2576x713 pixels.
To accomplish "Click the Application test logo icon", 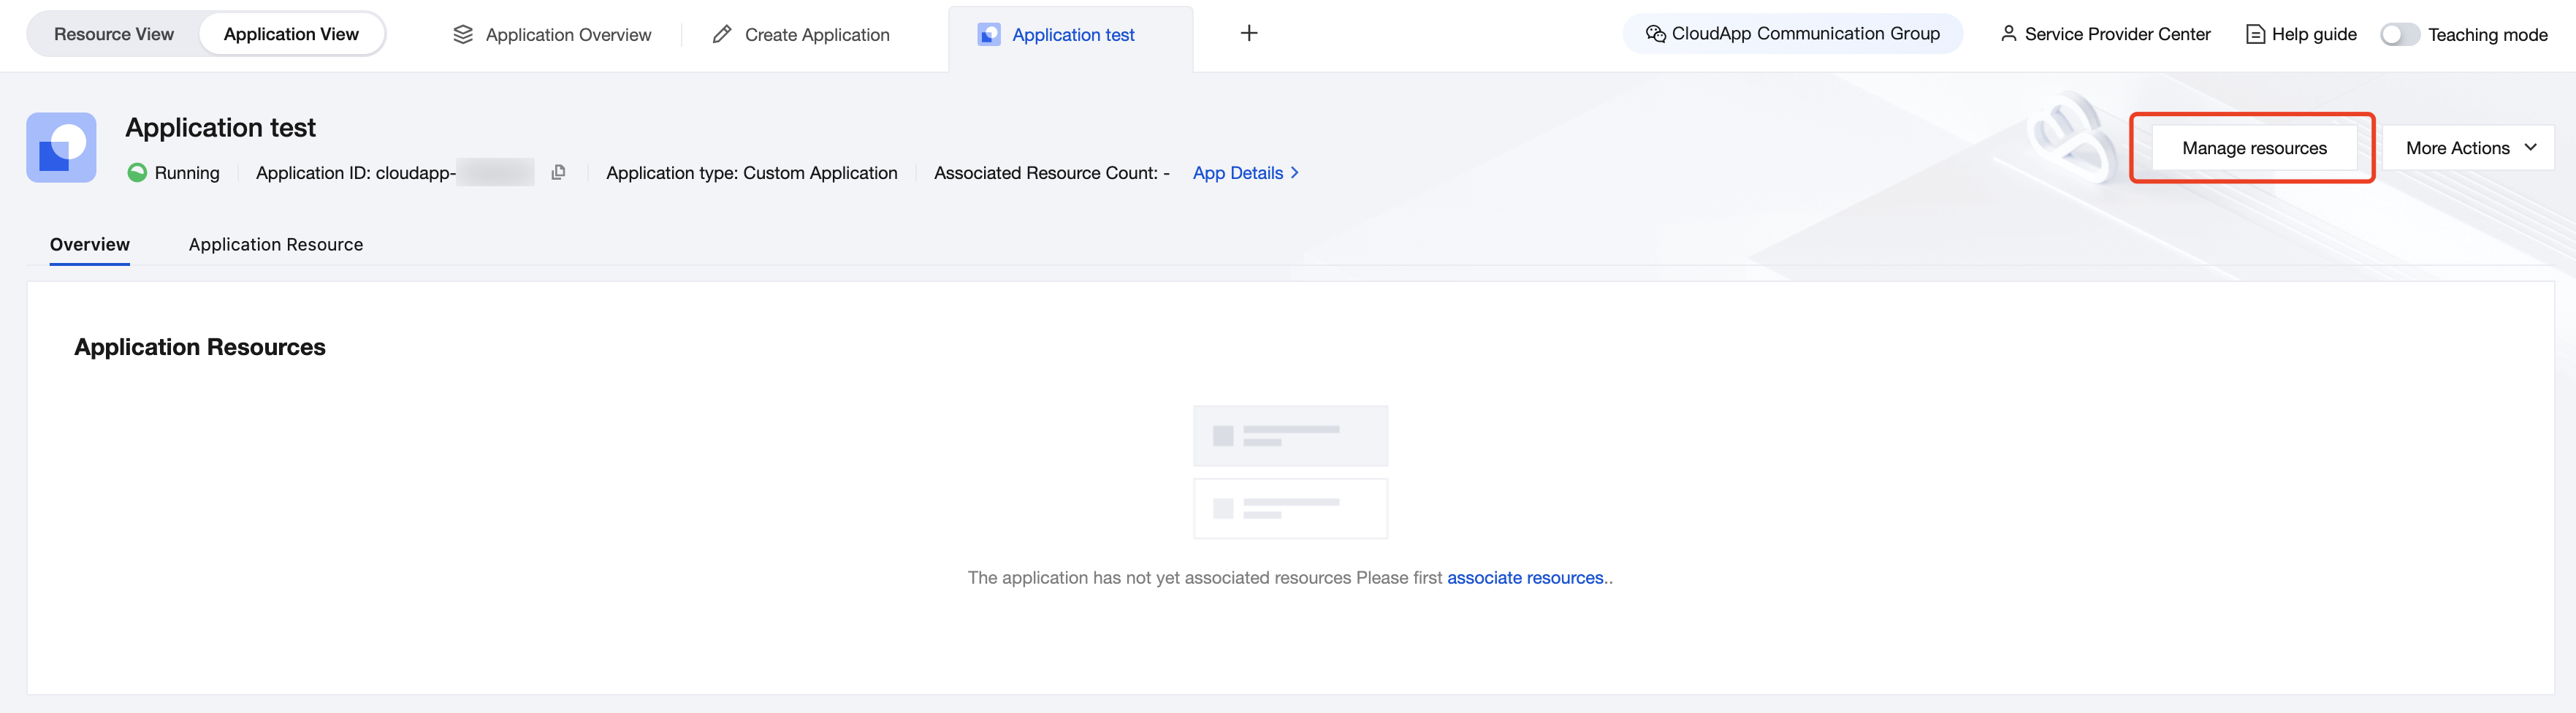I will 61,148.
